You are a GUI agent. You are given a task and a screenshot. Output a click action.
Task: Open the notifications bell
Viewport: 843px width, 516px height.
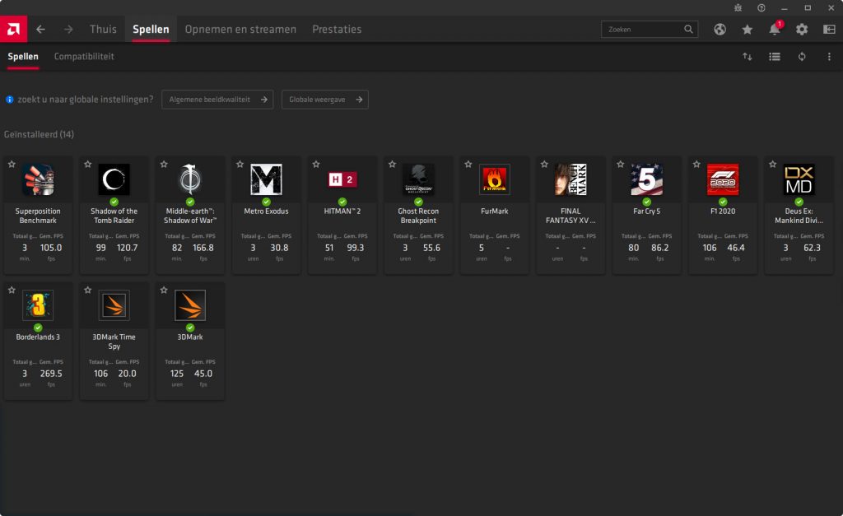tap(774, 30)
